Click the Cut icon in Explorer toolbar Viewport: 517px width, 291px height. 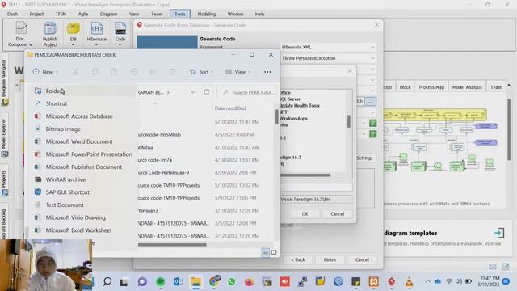(x=75, y=72)
